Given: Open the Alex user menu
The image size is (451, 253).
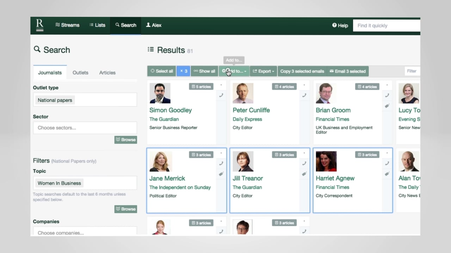Looking at the screenshot, I should (154, 25).
